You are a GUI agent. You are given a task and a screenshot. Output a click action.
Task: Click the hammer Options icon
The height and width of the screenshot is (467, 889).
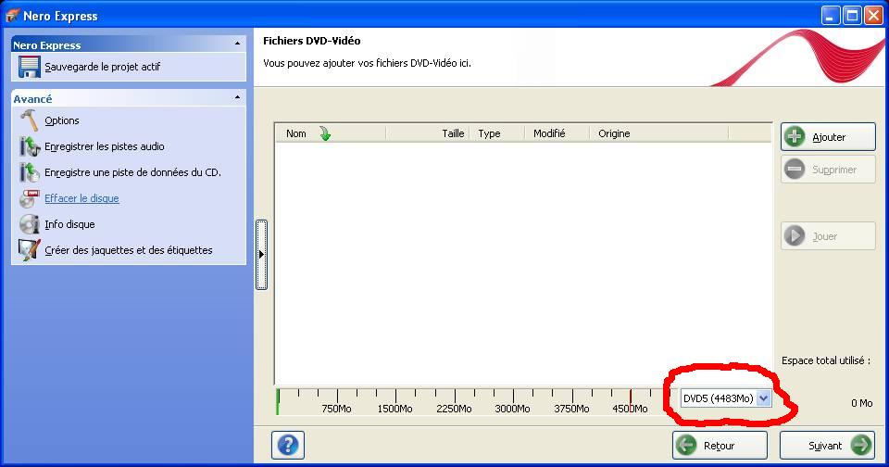pyautogui.click(x=29, y=120)
